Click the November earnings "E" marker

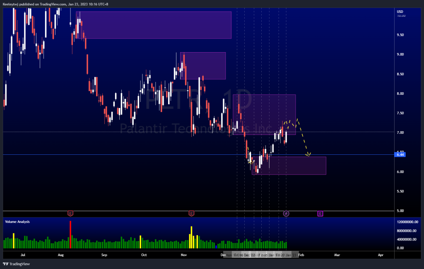click(191, 214)
